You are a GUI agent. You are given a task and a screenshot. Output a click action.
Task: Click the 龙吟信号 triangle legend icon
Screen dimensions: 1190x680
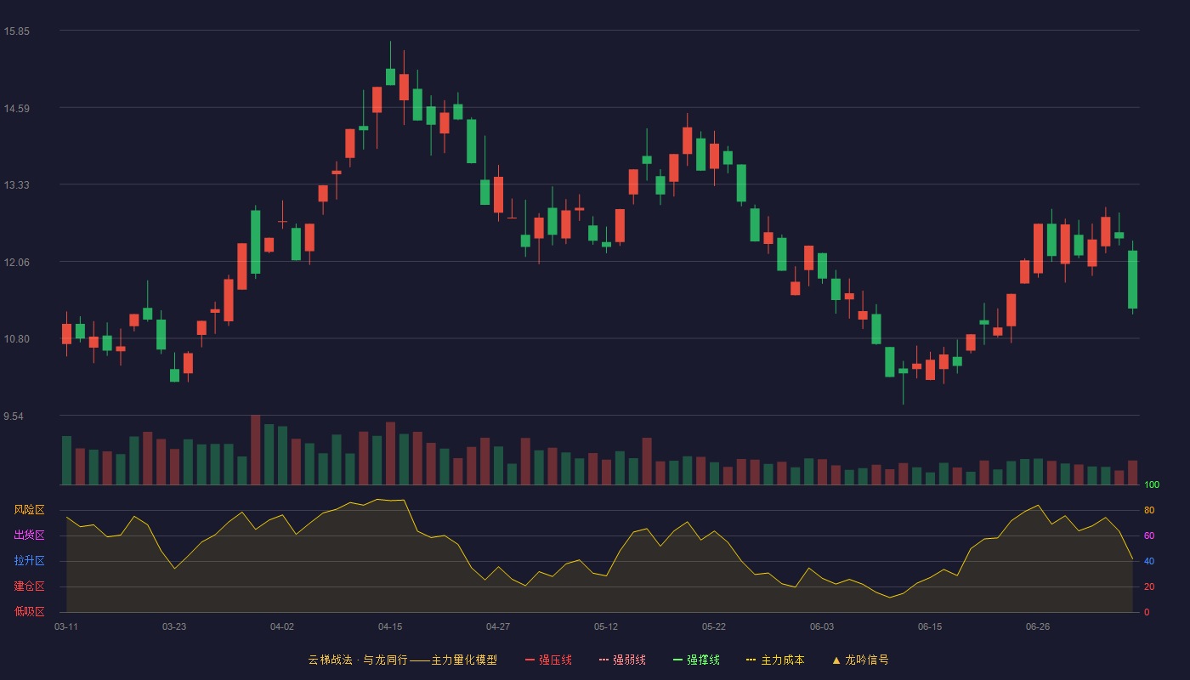pyautogui.click(x=836, y=660)
